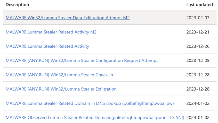Screen dimensions: 218x123
Task: Open ANY.RUN Configuration Request Attempt link
Action: 82,60
